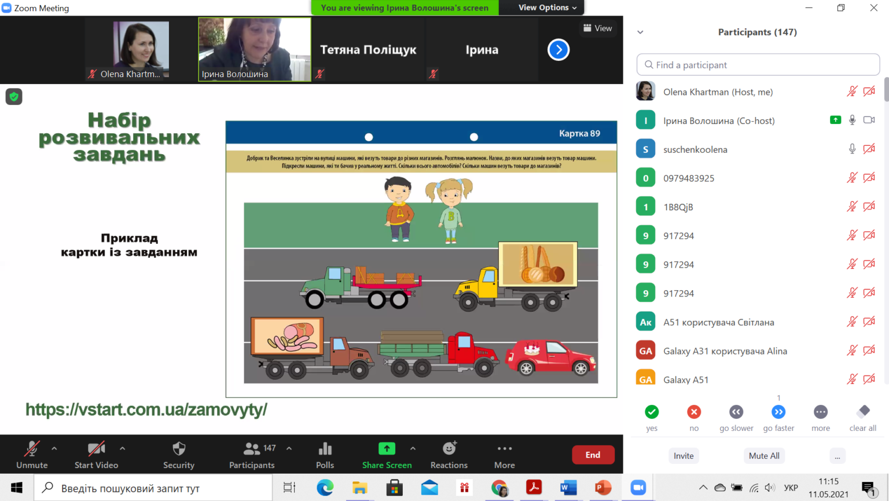
Task: Toggle the Participants panel from toolbar
Action: click(x=252, y=455)
